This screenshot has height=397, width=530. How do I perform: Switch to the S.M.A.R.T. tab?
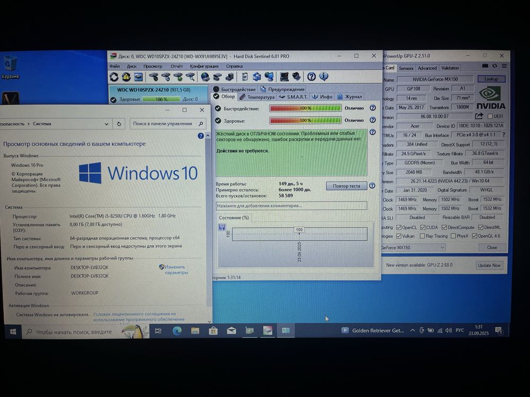click(293, 97)
